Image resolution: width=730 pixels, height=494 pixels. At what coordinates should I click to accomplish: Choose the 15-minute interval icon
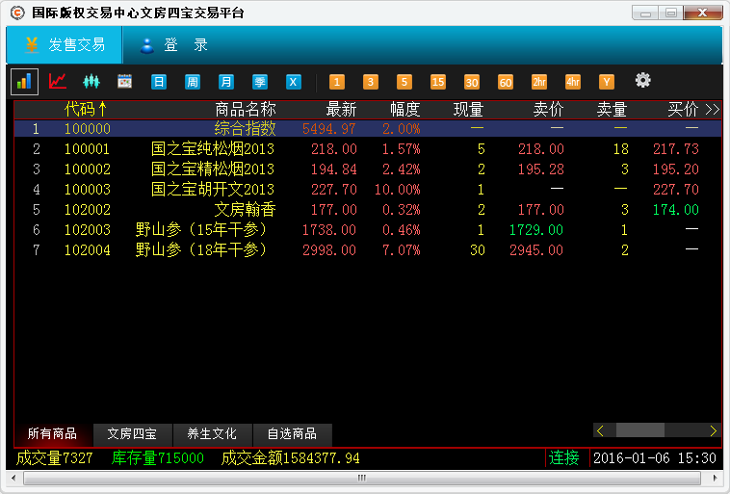pyautogui.click(x=438, y=82)
